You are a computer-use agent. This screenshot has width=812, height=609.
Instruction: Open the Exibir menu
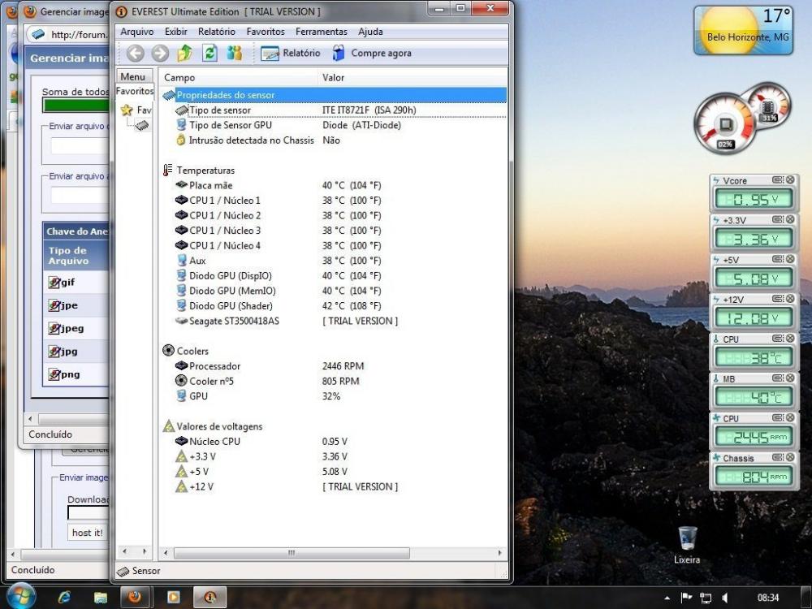click(175, 32)
